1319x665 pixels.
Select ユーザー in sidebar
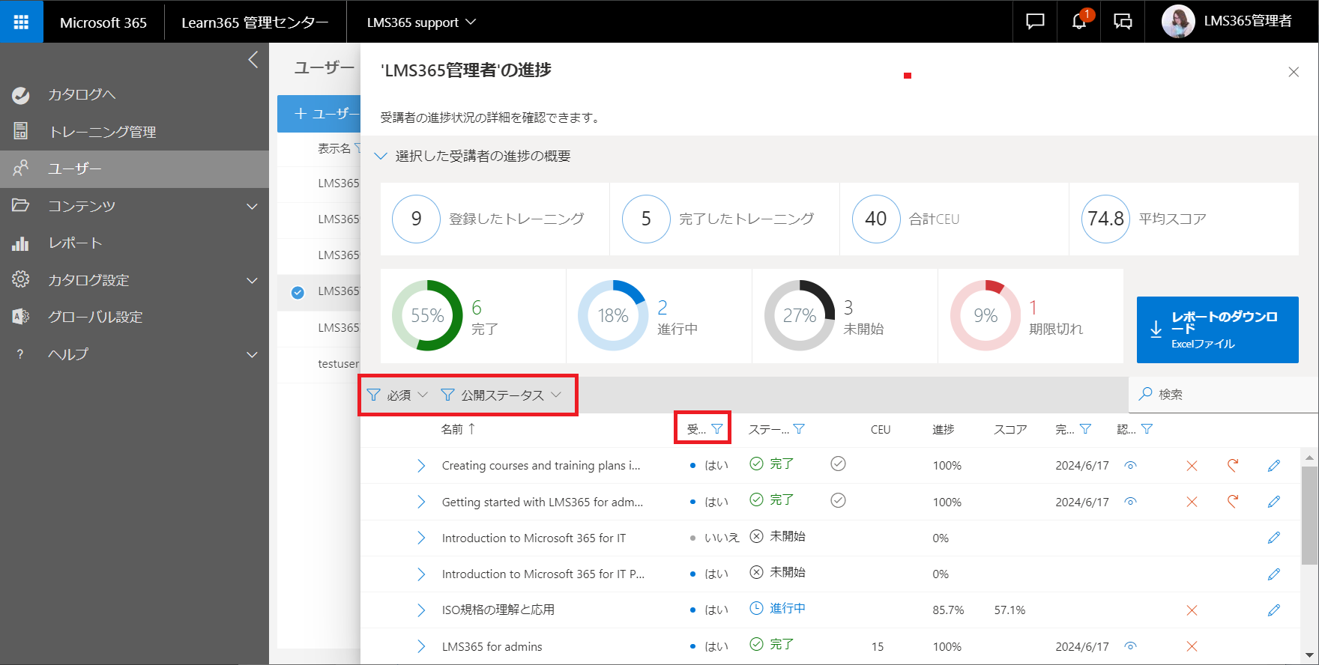pyautogui.click(x=134, y=169)
